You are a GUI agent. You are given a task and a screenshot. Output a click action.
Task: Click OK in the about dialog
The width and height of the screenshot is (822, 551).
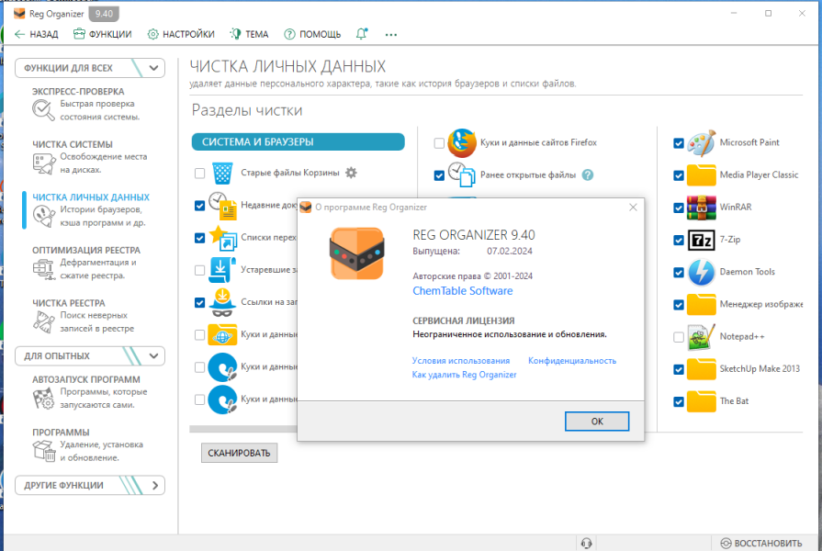[x=597, y=421]
